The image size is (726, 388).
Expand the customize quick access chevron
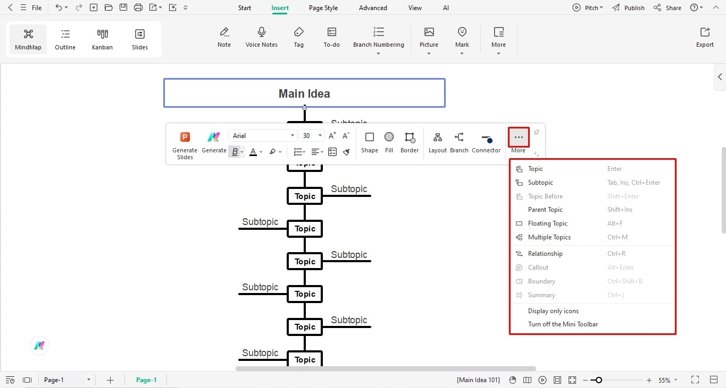click(185, 7)
